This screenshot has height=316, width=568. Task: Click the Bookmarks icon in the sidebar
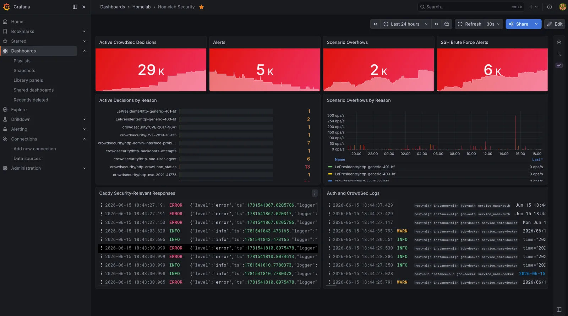click(5, 31)
